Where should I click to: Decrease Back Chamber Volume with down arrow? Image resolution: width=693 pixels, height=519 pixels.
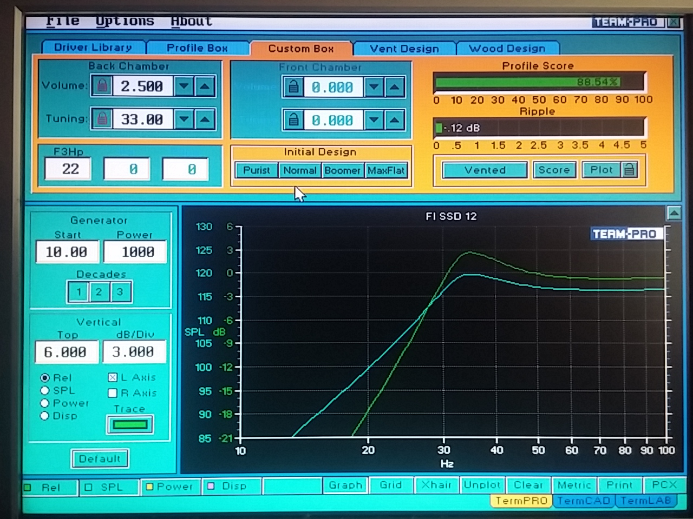click(x=184, y=86)
